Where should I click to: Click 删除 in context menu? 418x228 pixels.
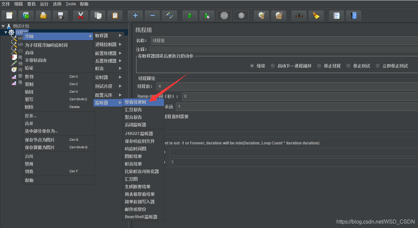[x=58, y=107]
